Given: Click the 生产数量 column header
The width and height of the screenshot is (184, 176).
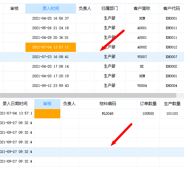Looking at the screenshot, I should tap(172, 104).
